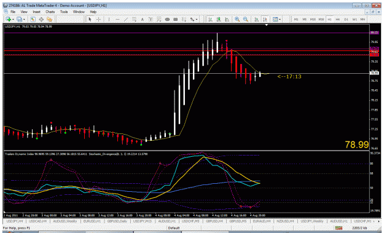Screen dimensions: 384x233
Task: Switch to the USDJPY,Weekly chart tab
Action: click(312, 221)
